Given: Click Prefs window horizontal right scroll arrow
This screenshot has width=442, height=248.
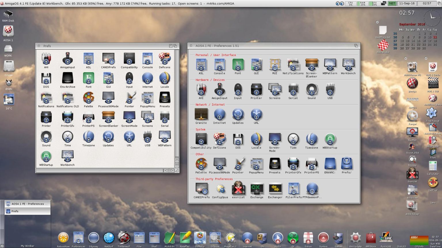Looking at the screenshot, I should (x=172, y=170).
